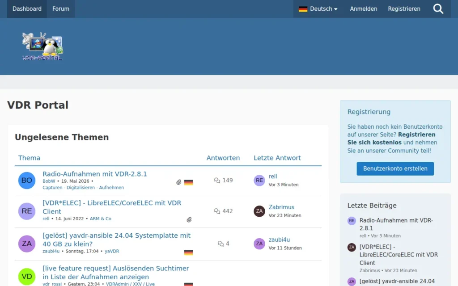The image size is (458, 286).
Task: Click the paperclip icon on VDR*ELEC row
Action: coord(189,219)
